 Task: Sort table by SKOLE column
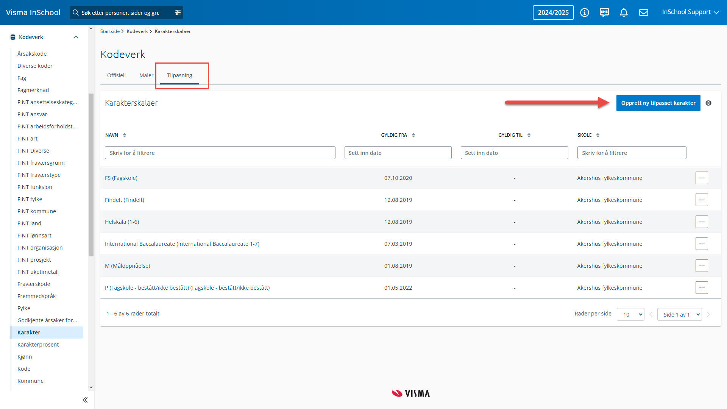click(x=598, y=135)
